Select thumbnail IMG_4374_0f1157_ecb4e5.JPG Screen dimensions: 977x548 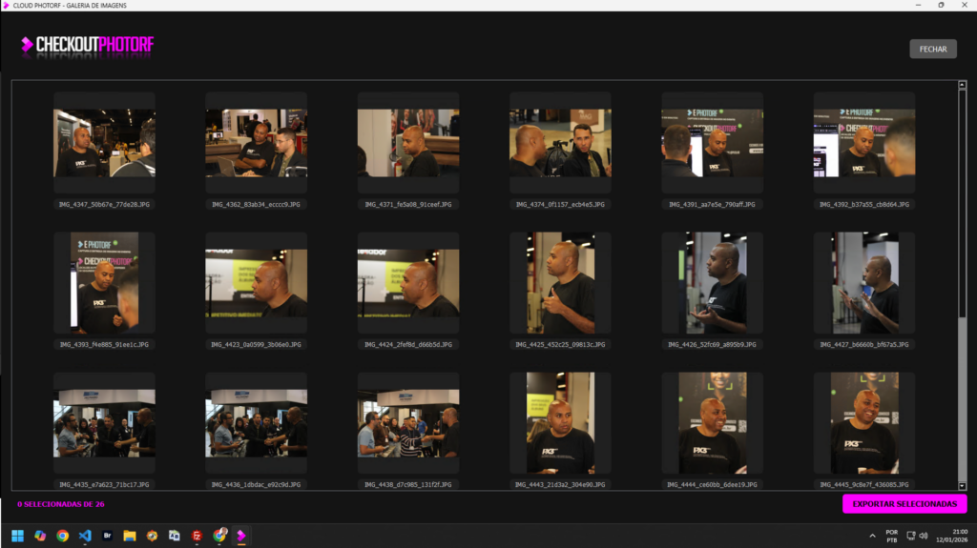[x=560, y=143]
